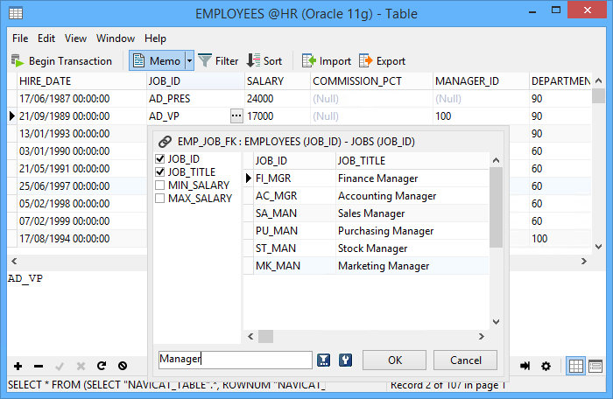Open the Filter tool

[x=218, y=61]
